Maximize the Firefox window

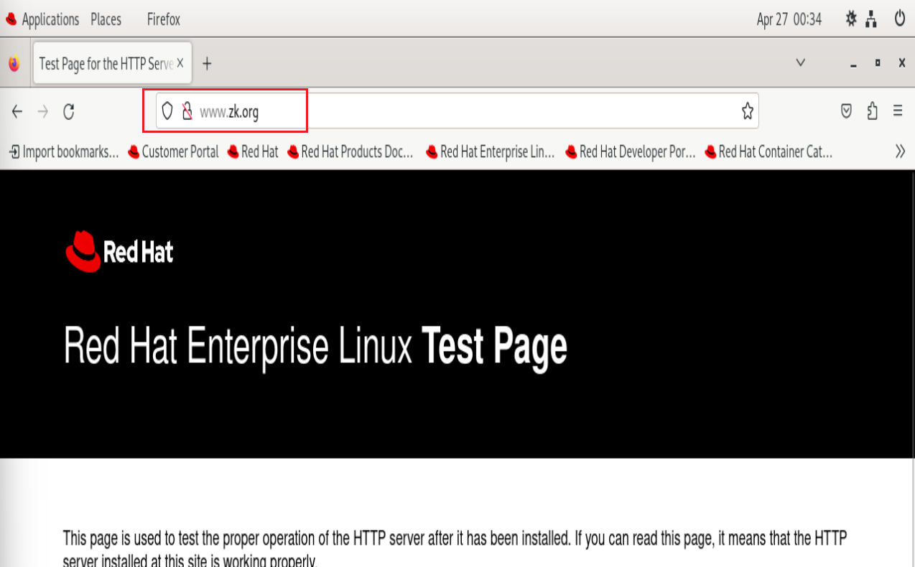(x=878, y=63)
